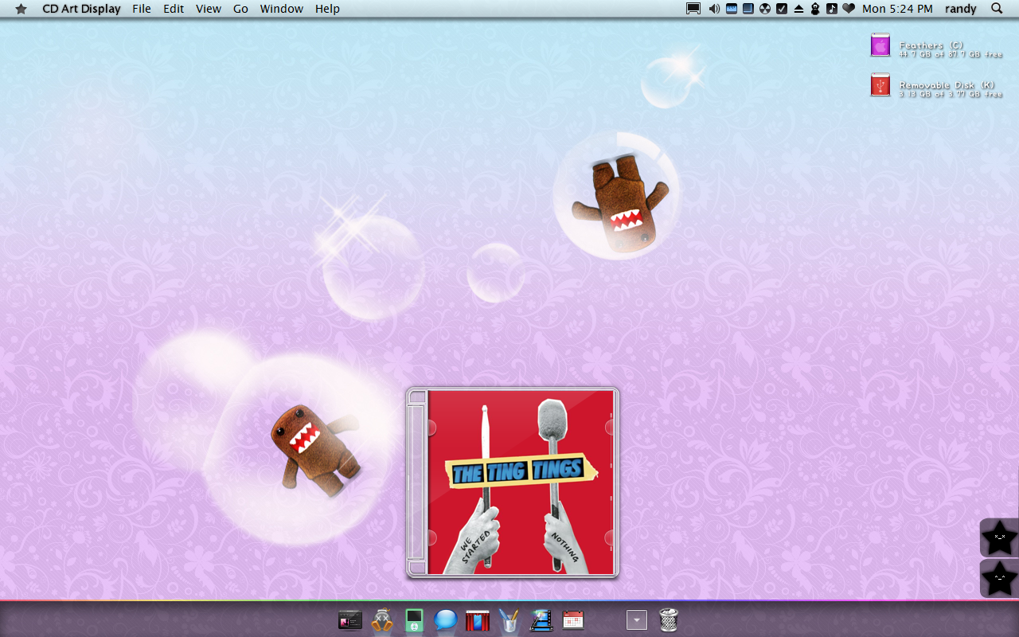Open the star Apple menu in the menu bar

pos(21,9)
